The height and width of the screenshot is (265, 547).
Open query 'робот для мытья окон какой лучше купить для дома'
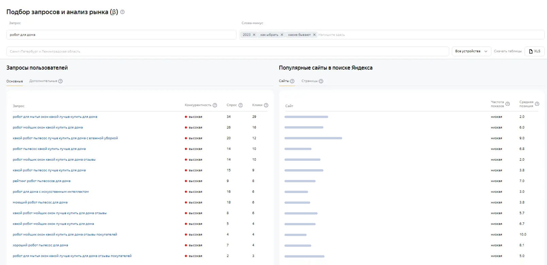click(55, 117)
